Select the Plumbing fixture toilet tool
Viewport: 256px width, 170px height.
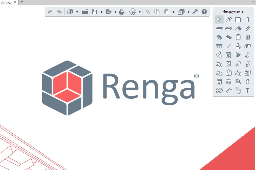[219, 55]
